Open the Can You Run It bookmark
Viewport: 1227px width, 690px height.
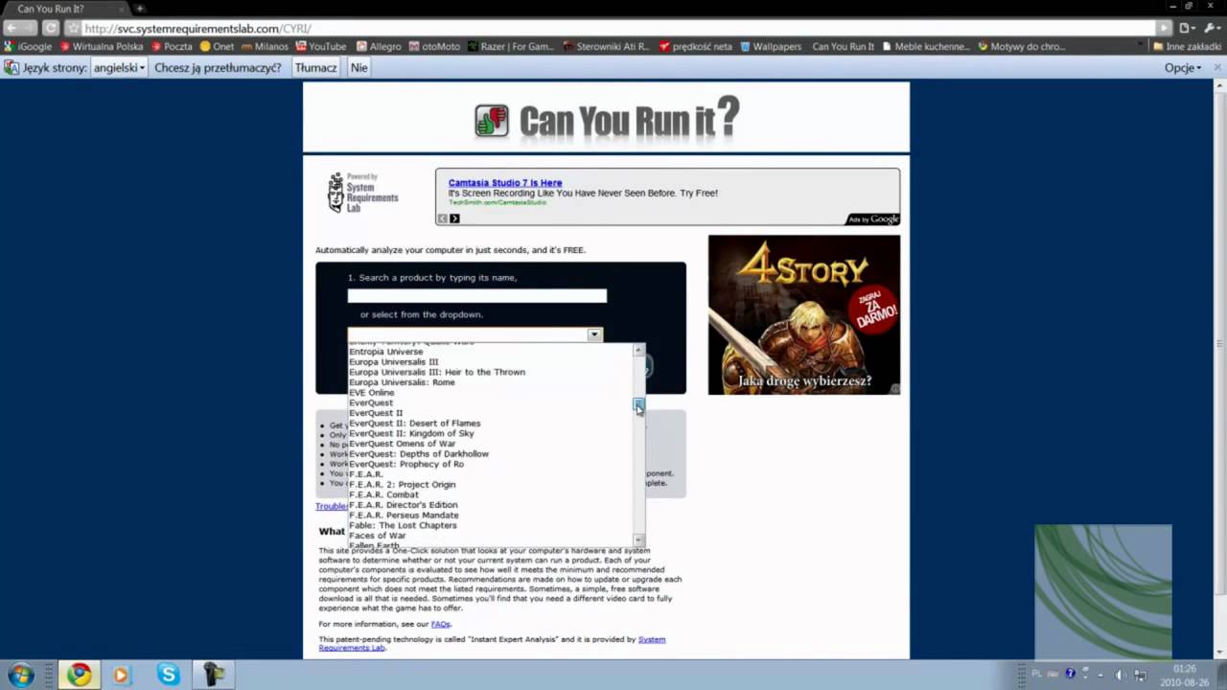843,46
